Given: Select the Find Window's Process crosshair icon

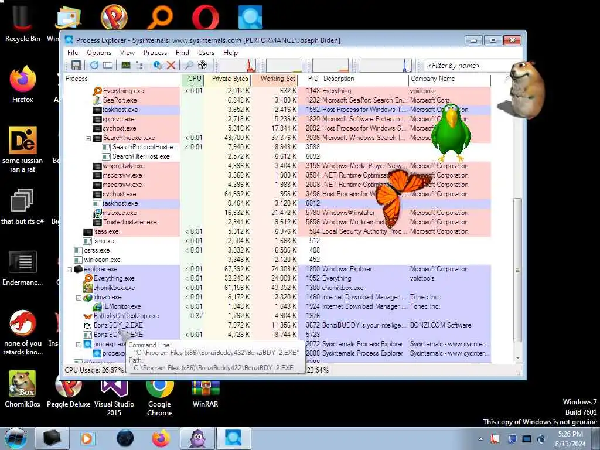Looking at the screenshot, I should pyautogui.click(x=202, y=66).
